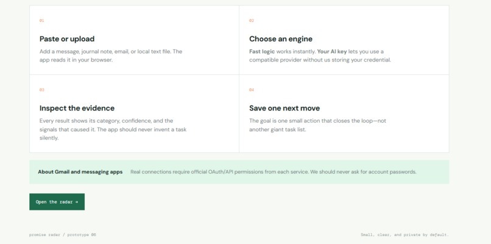Click the 'Your AI key' bold text
Viewport: 491px width, 244px height.
pos(332,51)
